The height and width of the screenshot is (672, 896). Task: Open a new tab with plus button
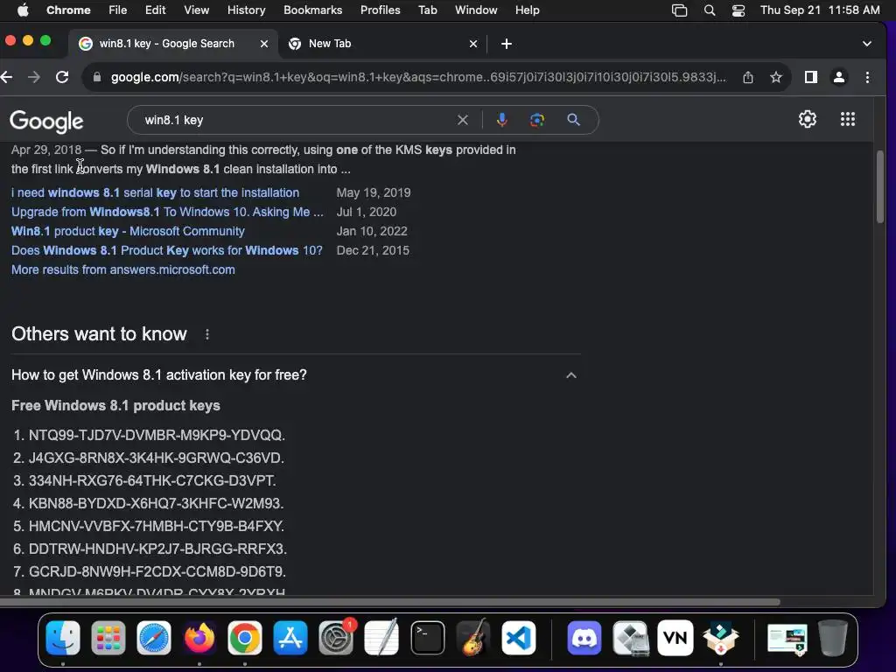[507, 44]
